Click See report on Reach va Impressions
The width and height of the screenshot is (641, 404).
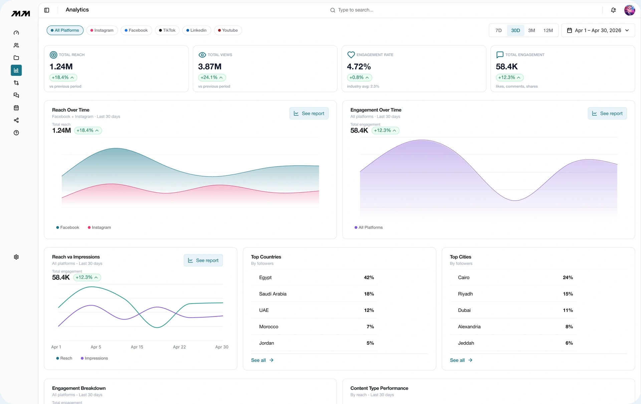point(203,260)
